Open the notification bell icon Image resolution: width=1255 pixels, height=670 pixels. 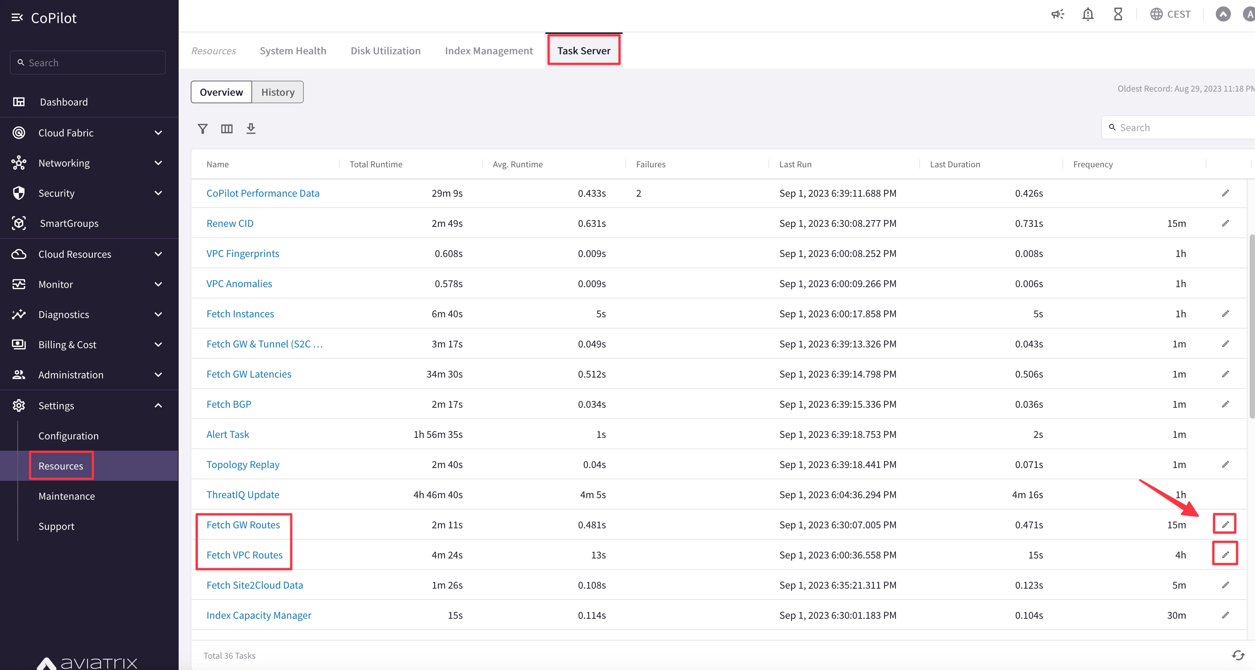(x=1087, y=15)
